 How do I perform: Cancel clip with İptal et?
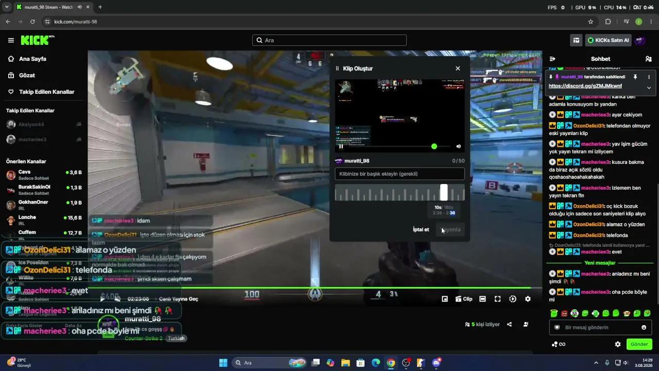(x=421, y=229)
